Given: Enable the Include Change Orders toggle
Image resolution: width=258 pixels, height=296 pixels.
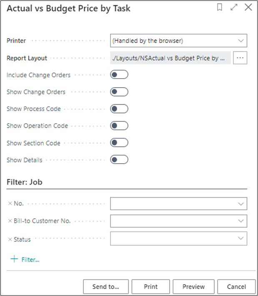Looking at the screenshot, I should point(119,75).
